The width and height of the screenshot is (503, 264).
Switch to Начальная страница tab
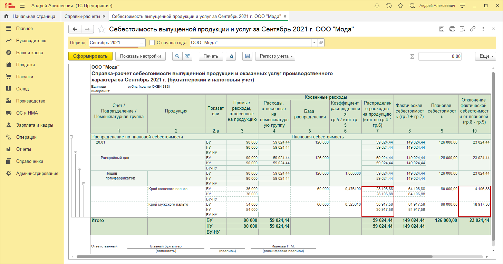(30, 16)
